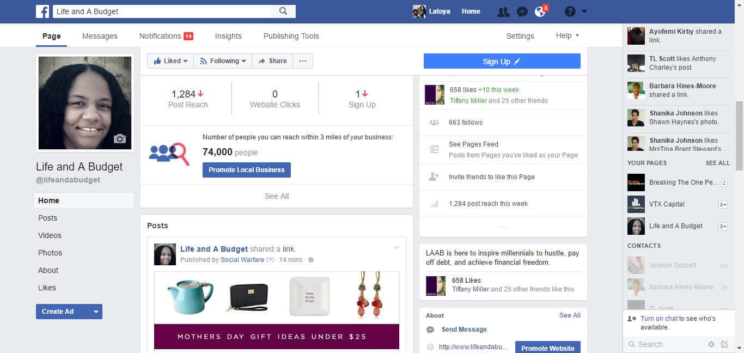Viewport: 744px width, 353px height.
Task: Click the new message compose icon
Action: 724,344
